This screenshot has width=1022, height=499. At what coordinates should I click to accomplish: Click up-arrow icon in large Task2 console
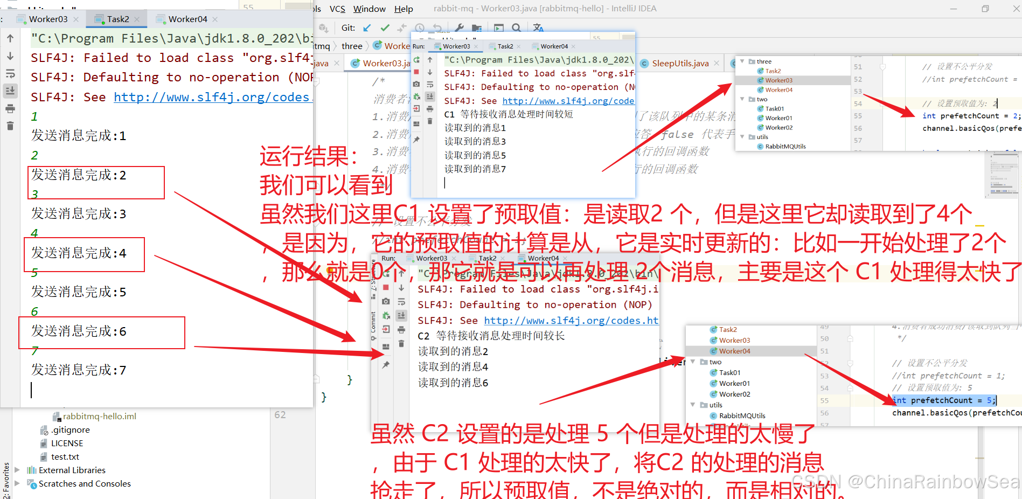(x=10, y=38)
